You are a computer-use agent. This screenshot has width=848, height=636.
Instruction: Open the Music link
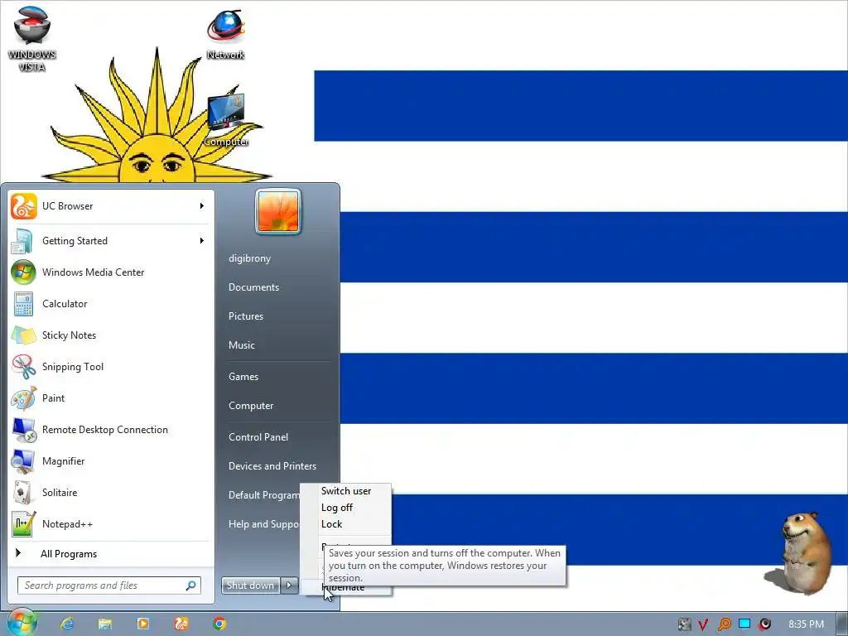[241, 345]
